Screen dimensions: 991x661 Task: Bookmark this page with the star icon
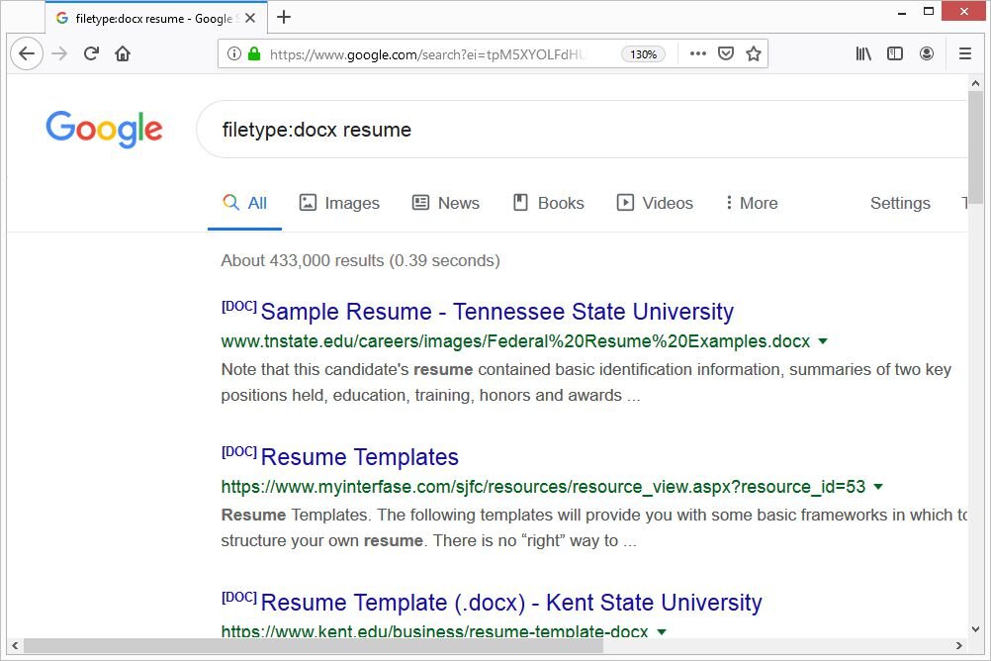tap(754, 53)
